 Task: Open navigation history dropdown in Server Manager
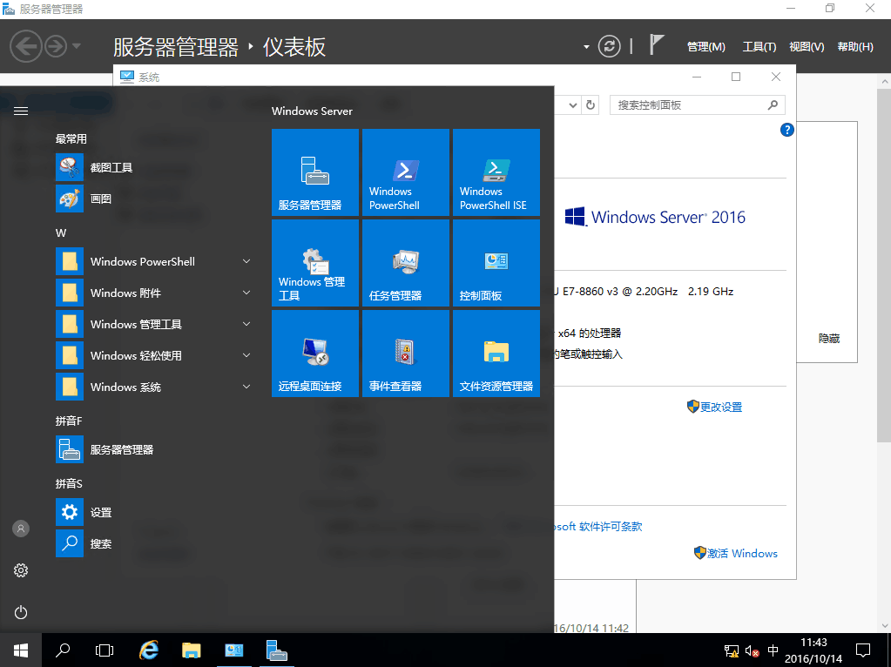click(76, 46)
